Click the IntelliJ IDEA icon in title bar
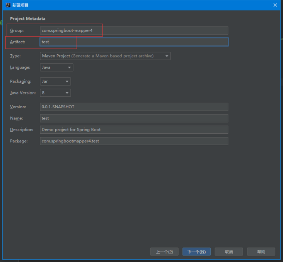Screen dimensions: 283x262 (8, 5)
